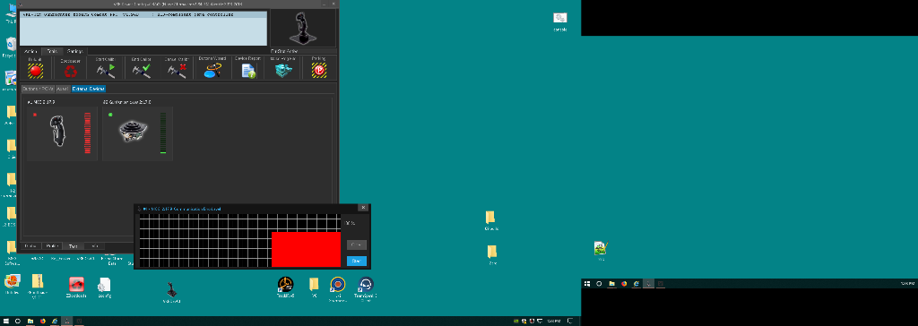Click the red level meter beside joystick grip
This screenshot has height=326, width=918.
tap(88, 133)
